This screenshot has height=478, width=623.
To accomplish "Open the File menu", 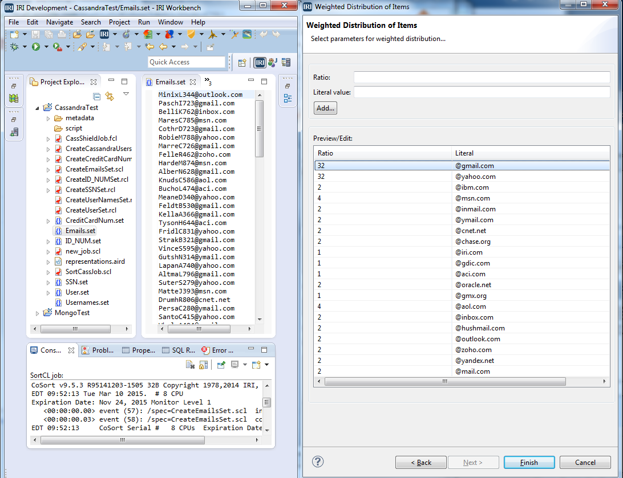I will (x=14, y=22).
